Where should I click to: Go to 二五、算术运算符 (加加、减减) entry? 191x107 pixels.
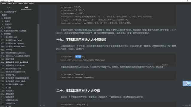[13, 81]
